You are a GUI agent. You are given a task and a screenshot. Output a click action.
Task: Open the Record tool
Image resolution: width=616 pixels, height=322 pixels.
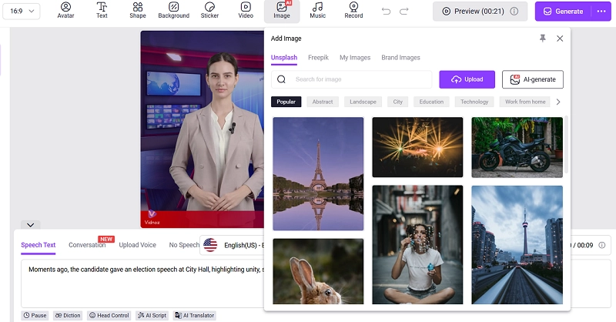coord(353,10)
